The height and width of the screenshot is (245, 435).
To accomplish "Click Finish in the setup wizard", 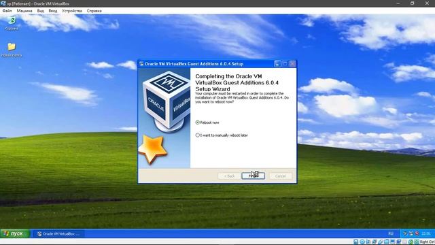I will [253, 176].
